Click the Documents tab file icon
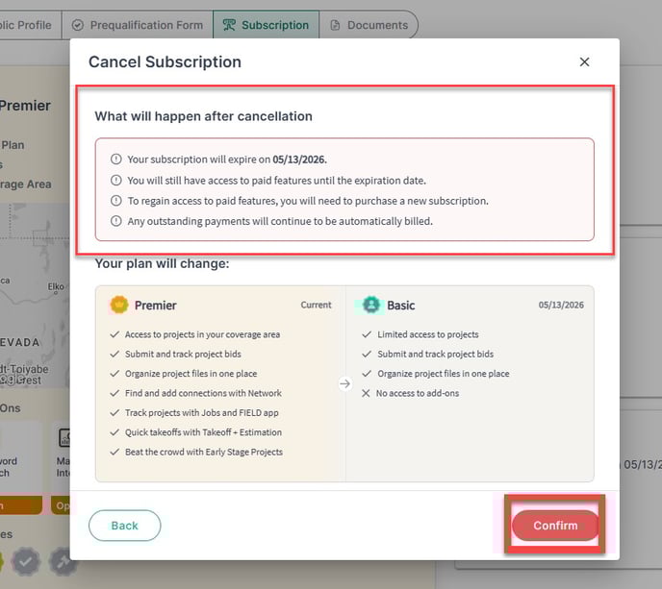This screenshot has width=662, height=589. [335, 25]
